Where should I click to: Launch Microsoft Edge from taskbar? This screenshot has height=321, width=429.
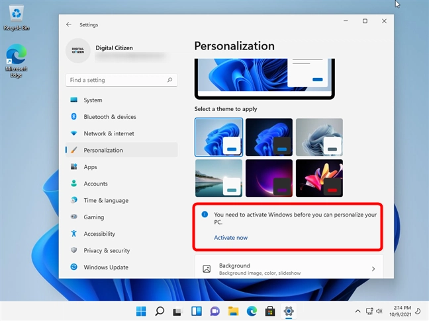[252, 311]
